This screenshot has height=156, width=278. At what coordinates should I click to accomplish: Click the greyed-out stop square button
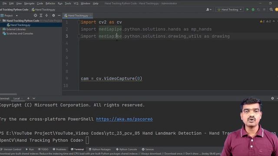tap(264, 10)
